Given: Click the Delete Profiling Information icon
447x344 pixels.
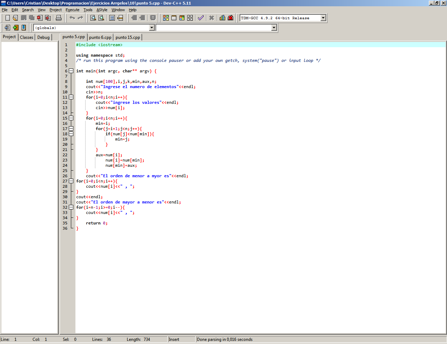Looking at the screenshot, I should click(x=230, y=18).
